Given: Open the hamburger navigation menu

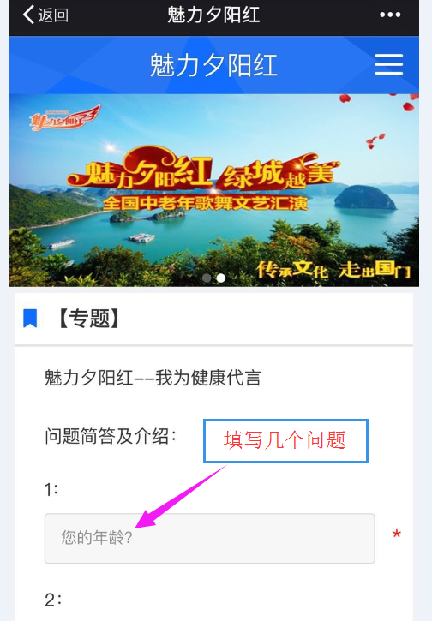Looking at the screenshot, I should (389, 64).
